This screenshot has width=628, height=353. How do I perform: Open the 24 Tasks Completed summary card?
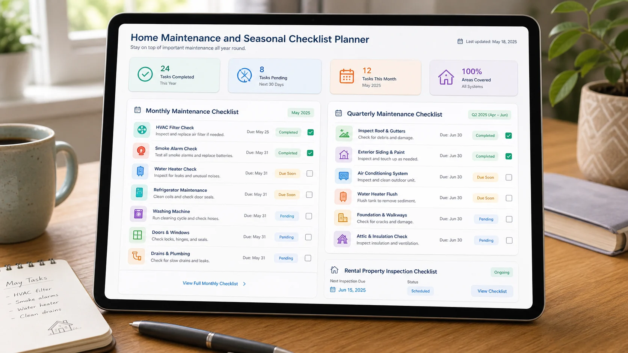[174, 75]
